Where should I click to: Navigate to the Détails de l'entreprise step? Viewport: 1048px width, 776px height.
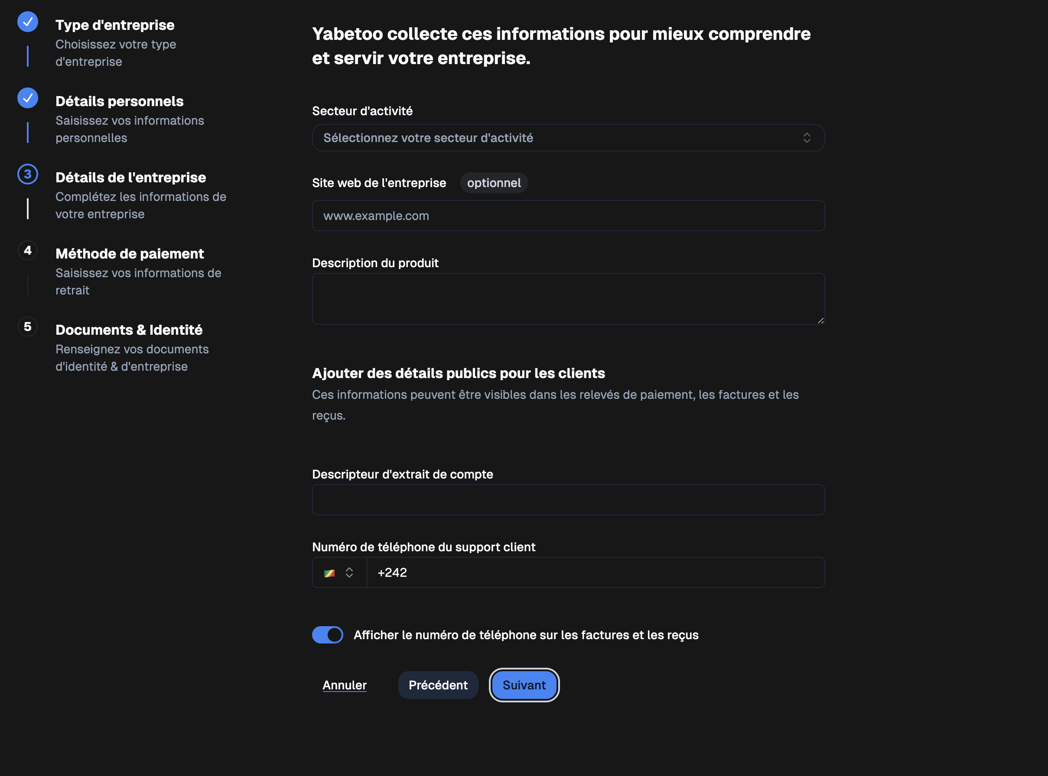130,177
